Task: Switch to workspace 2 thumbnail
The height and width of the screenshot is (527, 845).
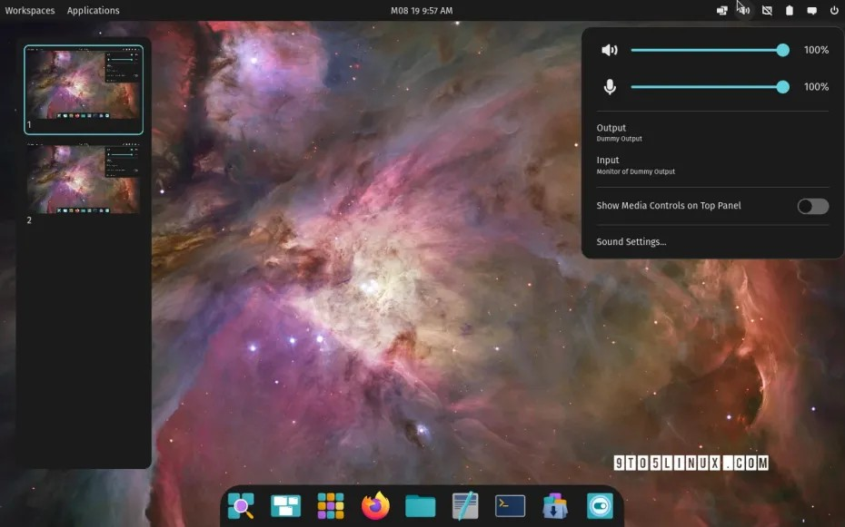Action: tap(84, 179)
